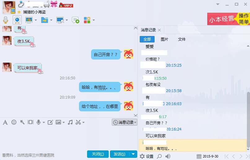Click the magic emoticon wand icon
Viewport: 250px width, 160px height.
22,122
